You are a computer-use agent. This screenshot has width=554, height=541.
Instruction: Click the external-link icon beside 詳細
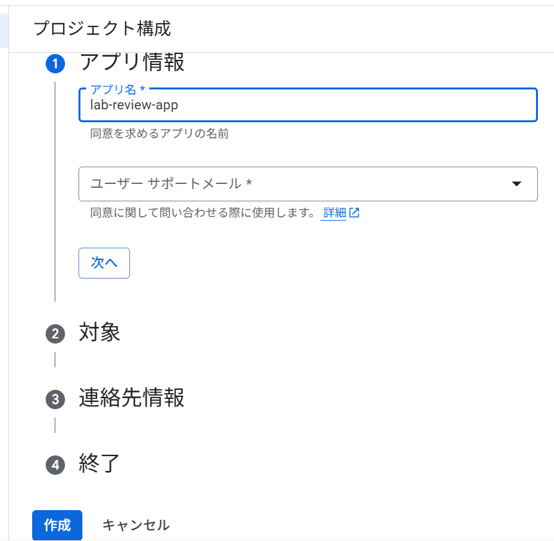coord(355,213)
